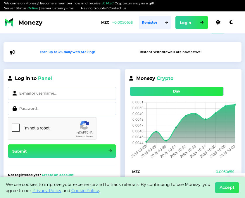Click the megaphone announcement icon
Screen dimensions: 245x198
12,52
